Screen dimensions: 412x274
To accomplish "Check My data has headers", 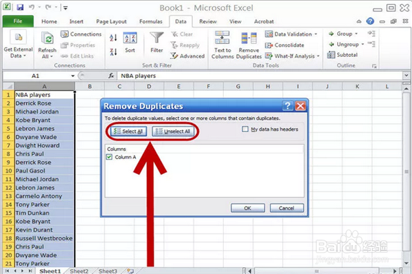I will point(245,129).
